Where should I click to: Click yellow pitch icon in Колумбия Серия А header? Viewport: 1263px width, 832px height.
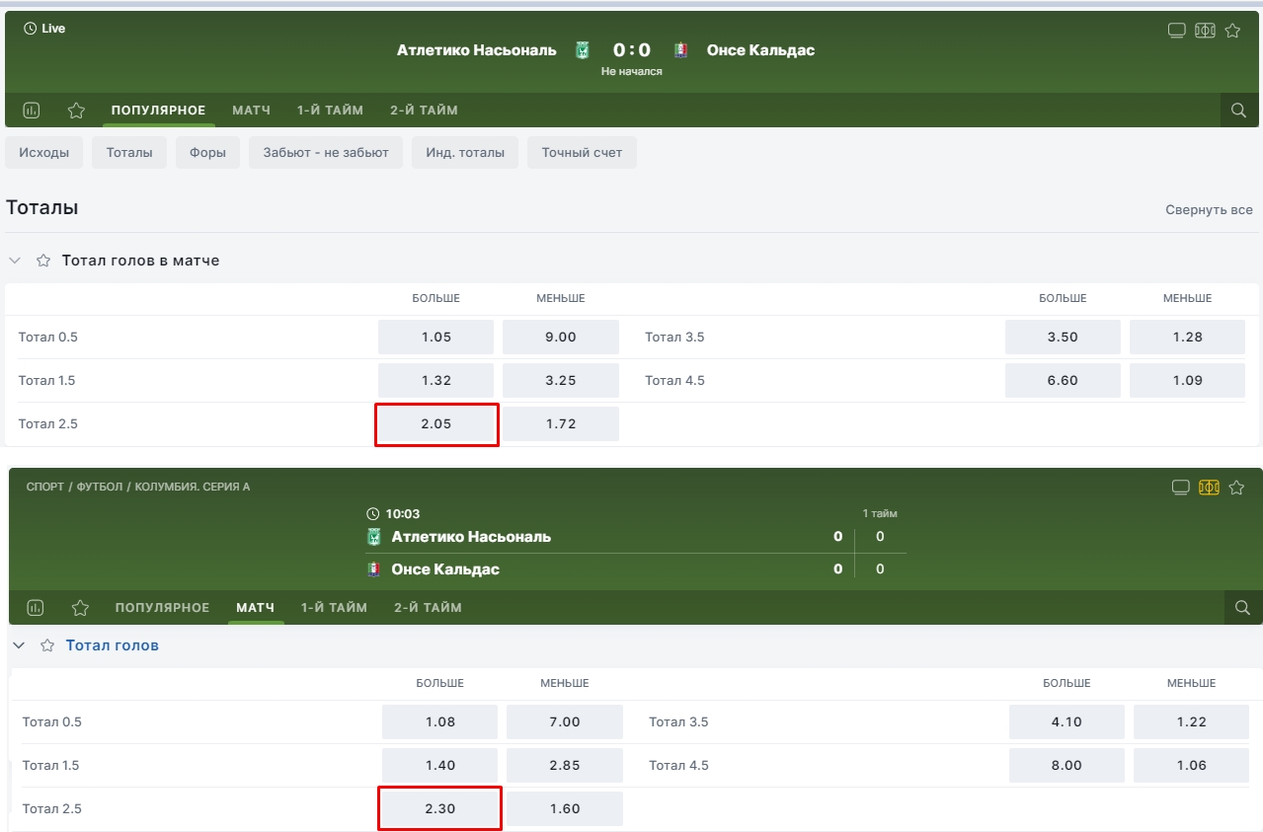(x=1209, y=487)
